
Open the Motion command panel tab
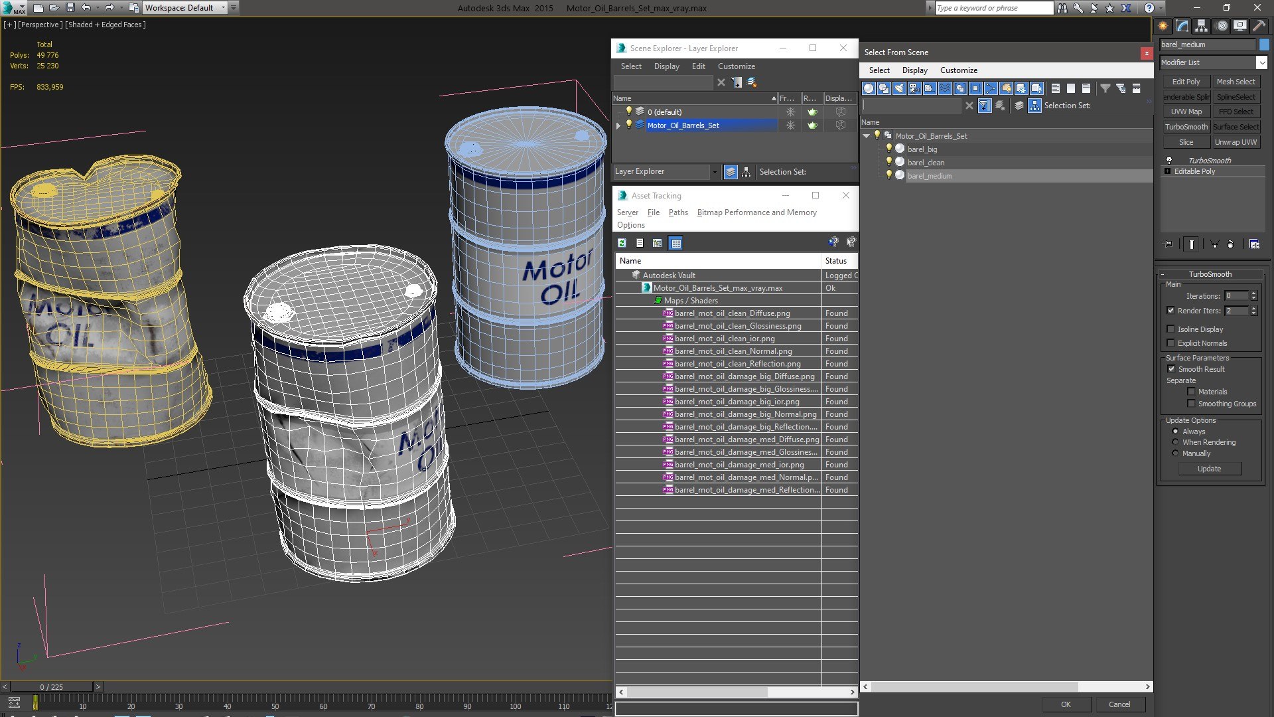pyautogui.click(x=1221, y=26)
